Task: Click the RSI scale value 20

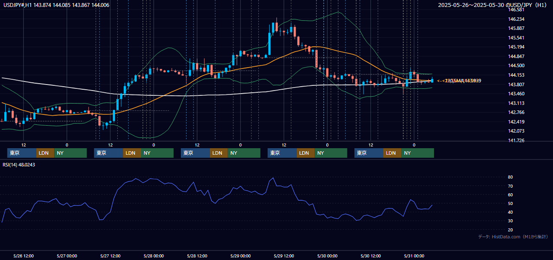Action: tap(511, 230)
